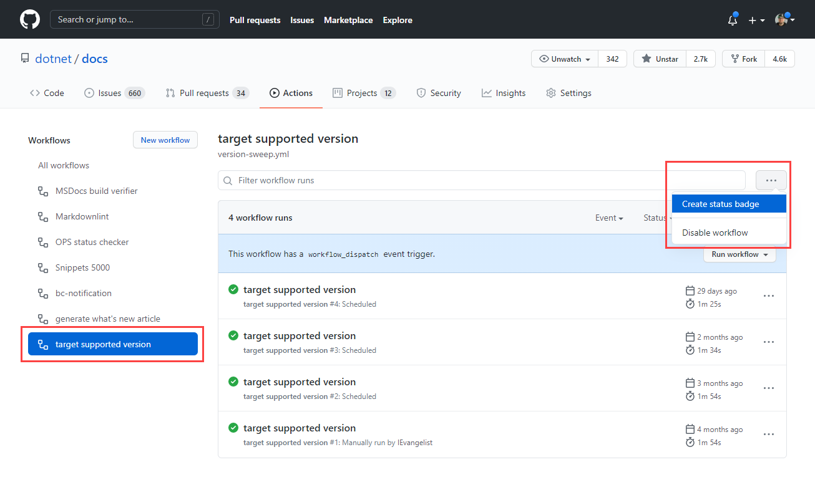Open the kebab menu for the workflow page

click(x=771, y=180)
